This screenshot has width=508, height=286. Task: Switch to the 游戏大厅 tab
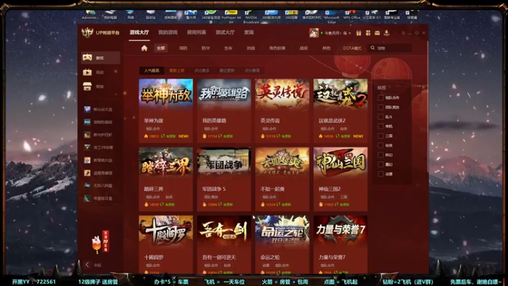tap(139, 32)
